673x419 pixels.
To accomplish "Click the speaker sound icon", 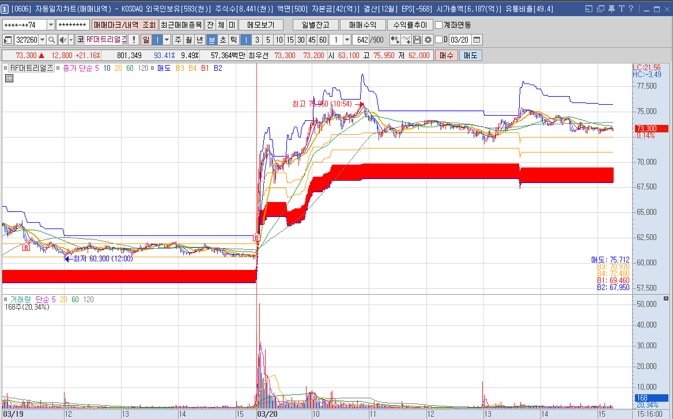I will click(63, 40).
